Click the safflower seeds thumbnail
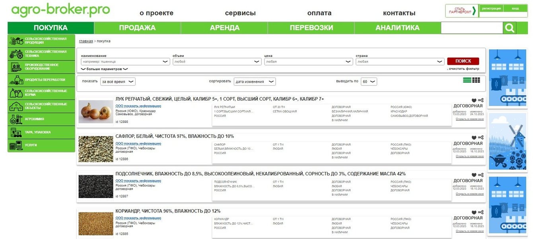Screen dimensions: 533x239 (x=96, y=149)
